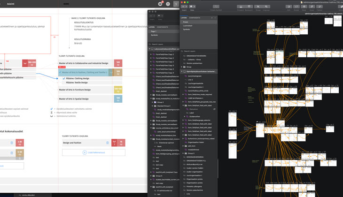Select the KOKONAISHIERARKIA text layer

pyautogui.click(x=195, y=157)
